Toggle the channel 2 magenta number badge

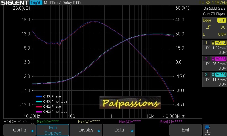click(x=207, y=59)
